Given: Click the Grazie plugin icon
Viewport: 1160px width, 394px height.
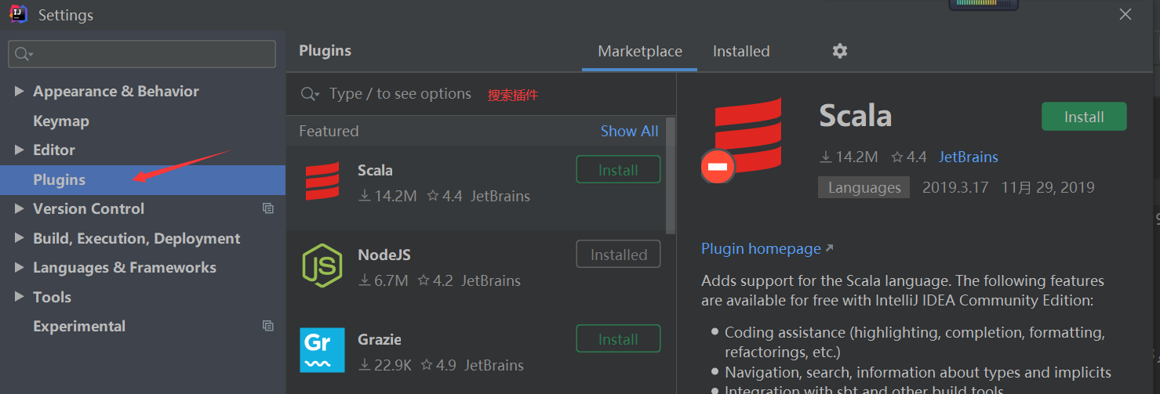Looking at the screenshot, I should [x=322, y=350].
